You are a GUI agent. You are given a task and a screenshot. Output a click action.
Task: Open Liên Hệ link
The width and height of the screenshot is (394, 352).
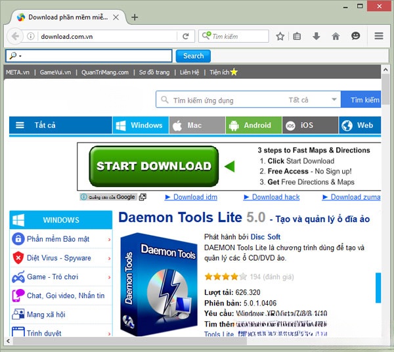tap(189, 72)
